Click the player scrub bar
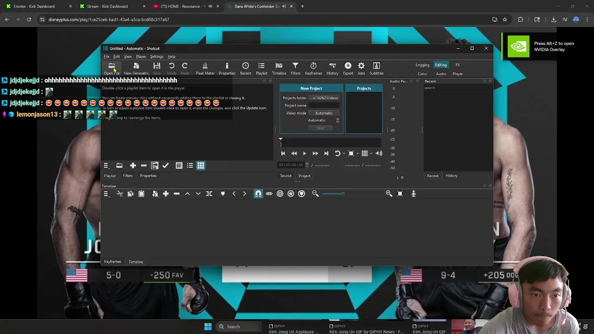594x334 pixels. [331, 143]
